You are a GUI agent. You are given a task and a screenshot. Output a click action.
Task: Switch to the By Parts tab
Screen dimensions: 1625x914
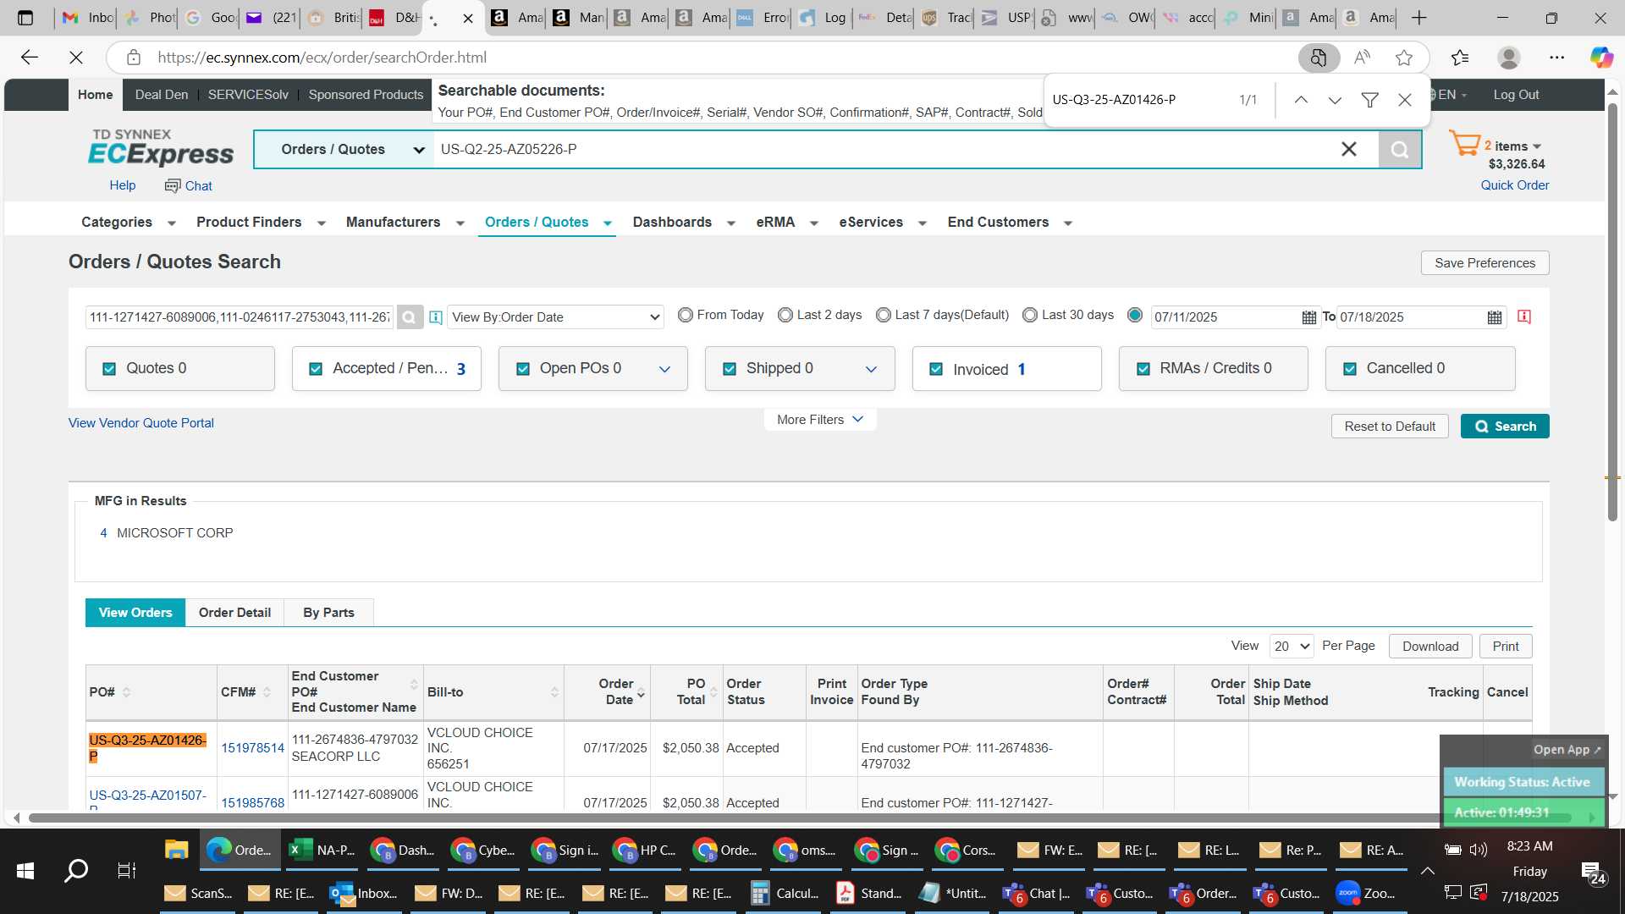[329, 613]
